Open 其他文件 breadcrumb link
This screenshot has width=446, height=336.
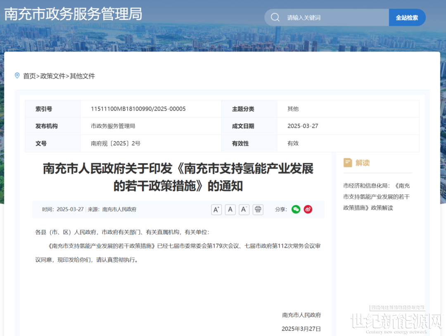(82, 76)
